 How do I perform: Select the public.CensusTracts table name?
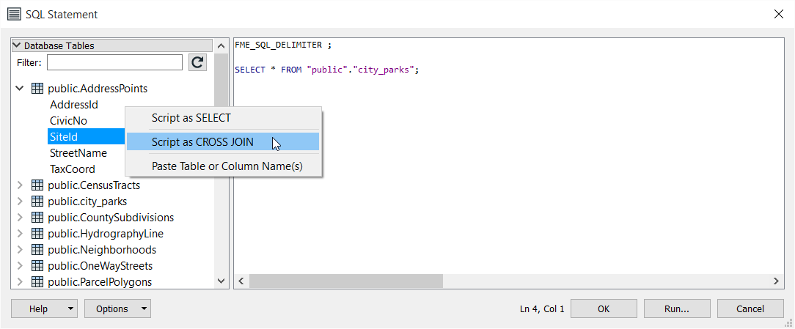94,185
